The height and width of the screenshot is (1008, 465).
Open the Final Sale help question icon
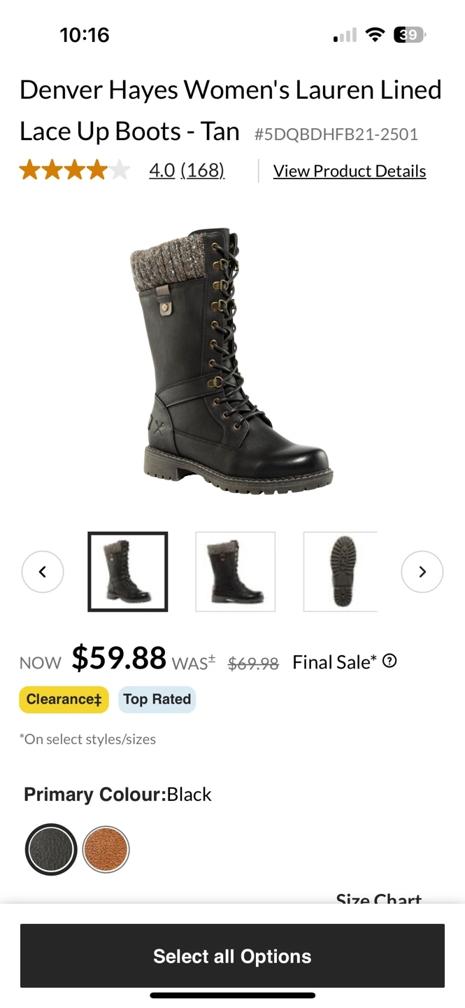pyautogui.click(x=390, y=661)
